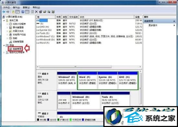The image size is (178, 127).
Task: Select the Word (F:) volume row
Action: (x=89, y=43)
